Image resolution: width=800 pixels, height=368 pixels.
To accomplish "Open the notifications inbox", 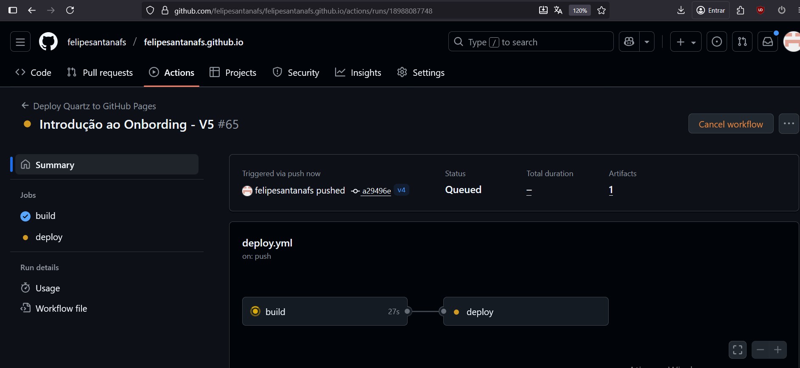I will tap(768, 42).
